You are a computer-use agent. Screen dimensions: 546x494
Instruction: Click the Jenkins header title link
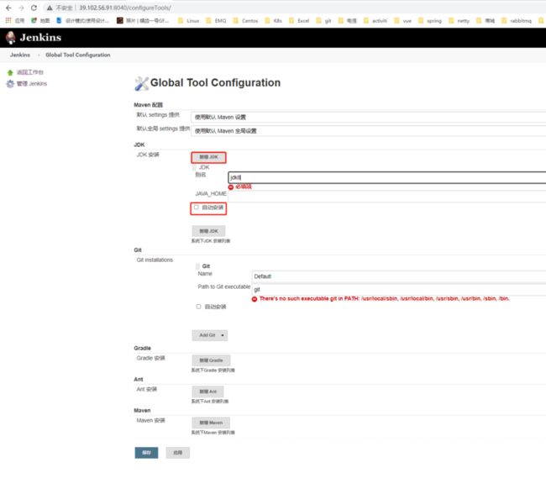pos(40,37)
